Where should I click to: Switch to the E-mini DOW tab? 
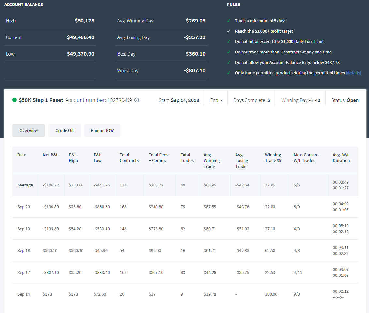(x=102, y=130)
